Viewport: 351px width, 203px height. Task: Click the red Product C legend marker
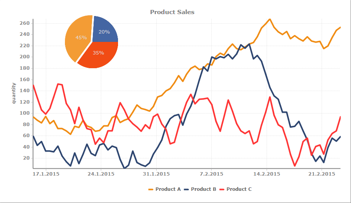[222, 189]
